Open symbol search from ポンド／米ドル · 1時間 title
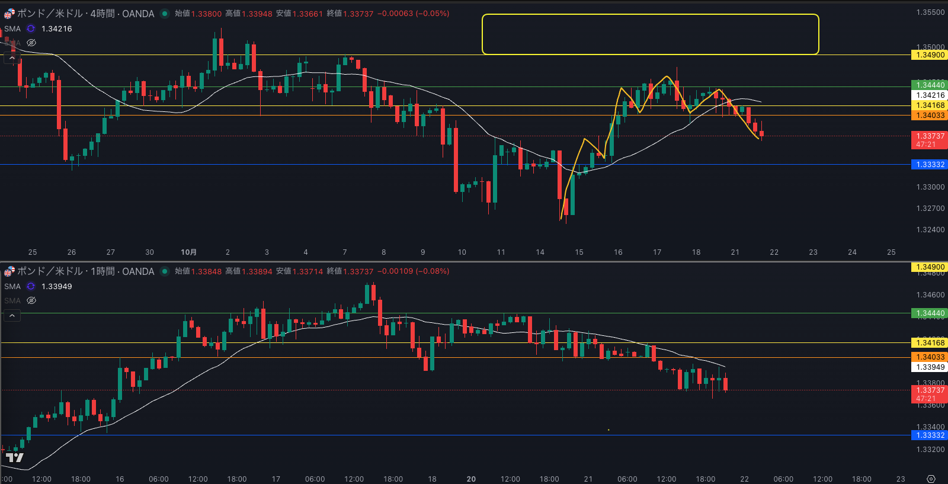 pyautogui.click(x=85, y=271)
